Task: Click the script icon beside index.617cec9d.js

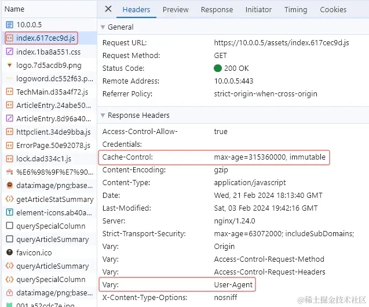Action: point(10,38)
